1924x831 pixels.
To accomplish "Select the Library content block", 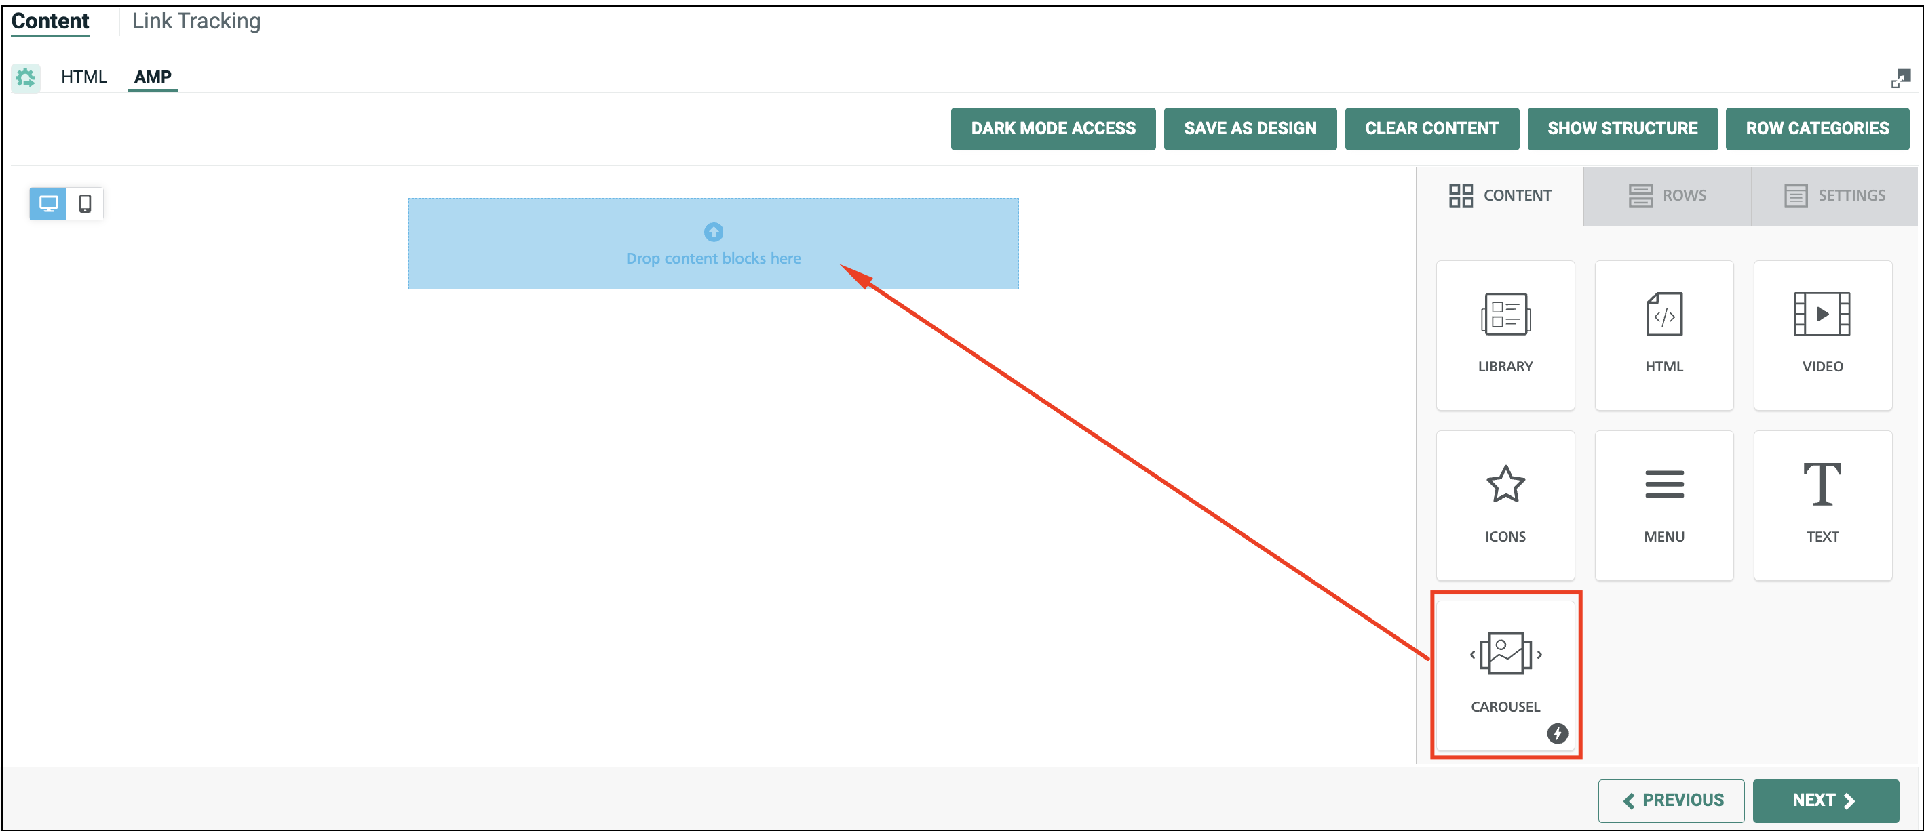I will [x=1504, y=335].
